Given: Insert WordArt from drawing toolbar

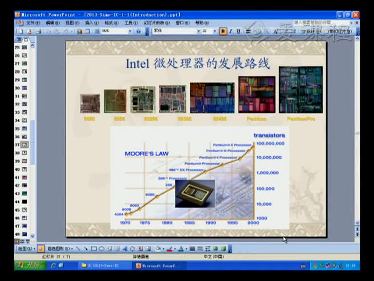Looking at the screenshot, I should coord(125,248).
